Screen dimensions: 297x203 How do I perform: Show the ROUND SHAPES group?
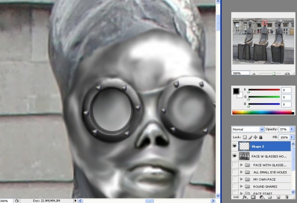coord(235,186)
